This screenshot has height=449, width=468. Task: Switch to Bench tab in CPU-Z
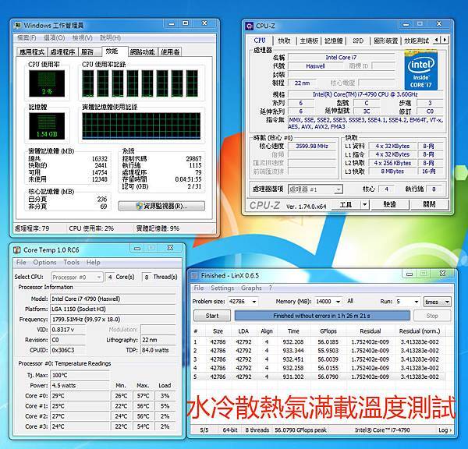pos(416,41)
